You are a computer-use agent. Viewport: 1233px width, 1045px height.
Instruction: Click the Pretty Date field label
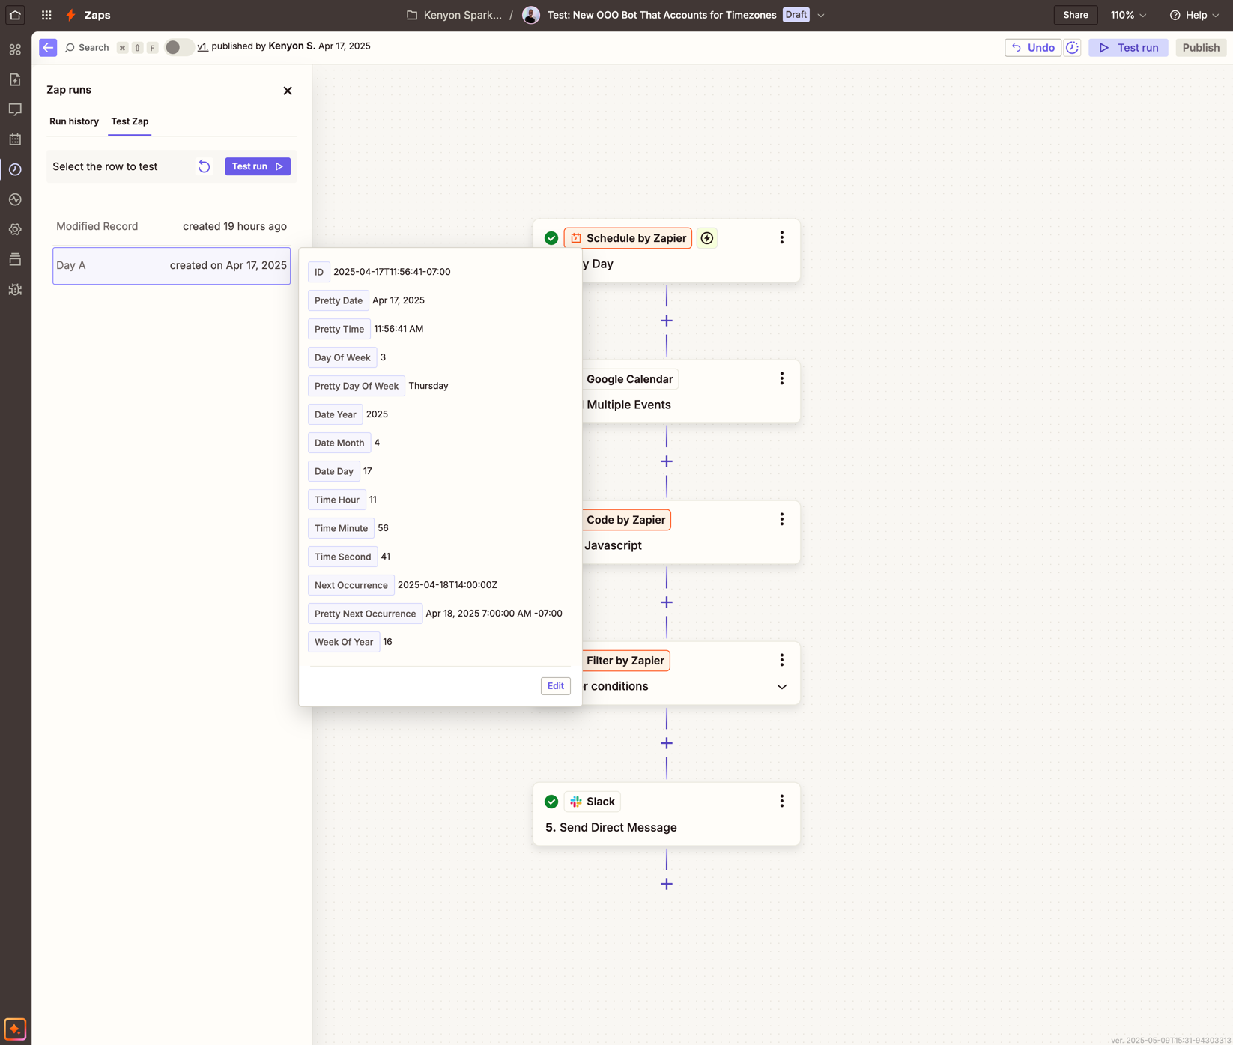click(339, 300)
